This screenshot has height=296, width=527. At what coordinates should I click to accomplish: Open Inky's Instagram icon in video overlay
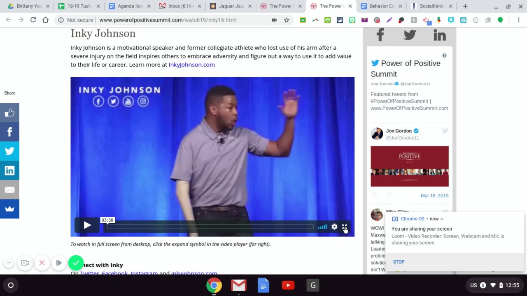(143, 101)
